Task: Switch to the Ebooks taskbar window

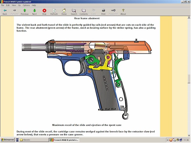Action: click(x=34, y=140)
